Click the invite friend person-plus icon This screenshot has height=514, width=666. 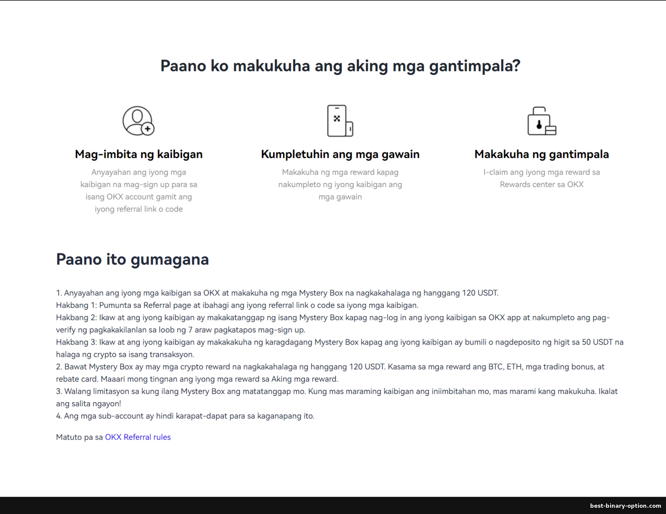[138, 121]
